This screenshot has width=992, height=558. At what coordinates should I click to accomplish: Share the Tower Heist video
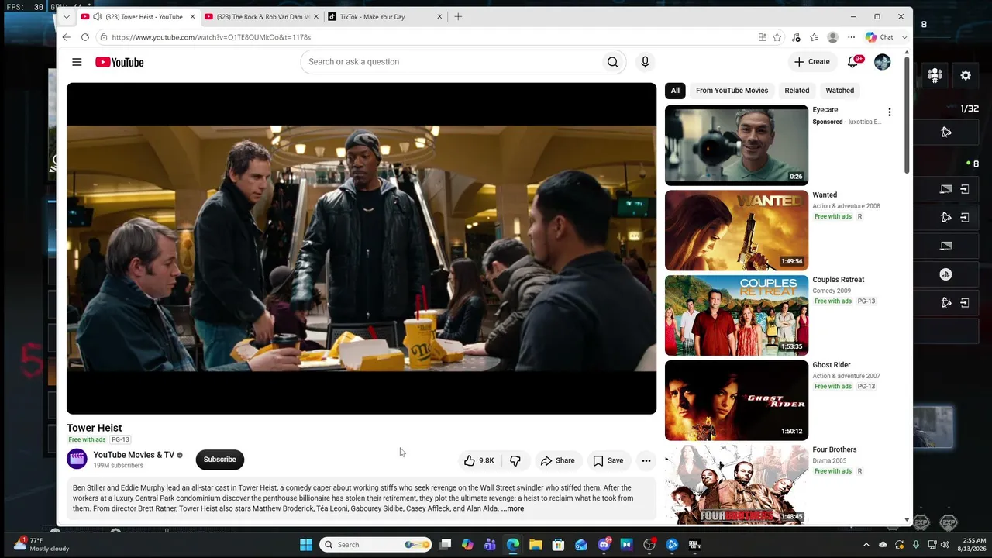click(x=558, y=460)
